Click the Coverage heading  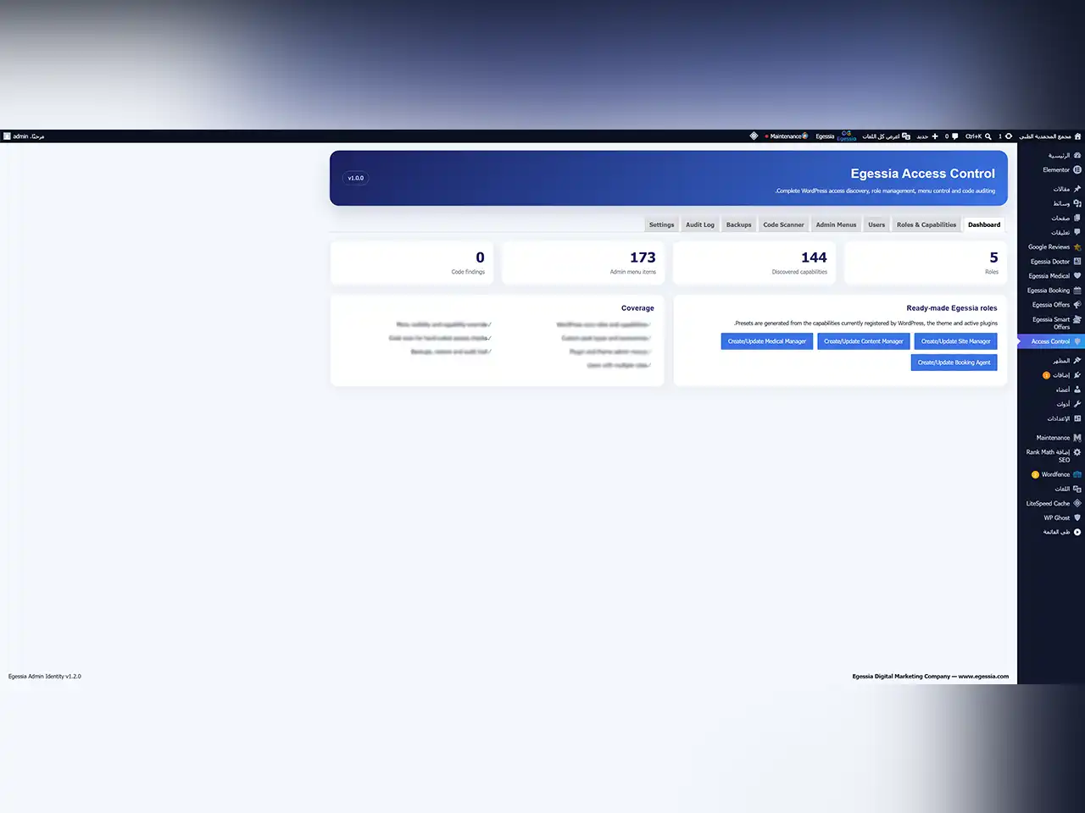[637, 308]
